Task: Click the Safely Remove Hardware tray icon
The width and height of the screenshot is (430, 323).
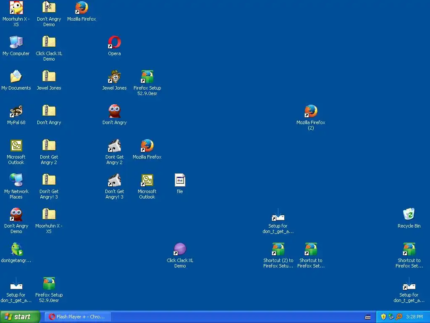Action: (x=391, y=317)
